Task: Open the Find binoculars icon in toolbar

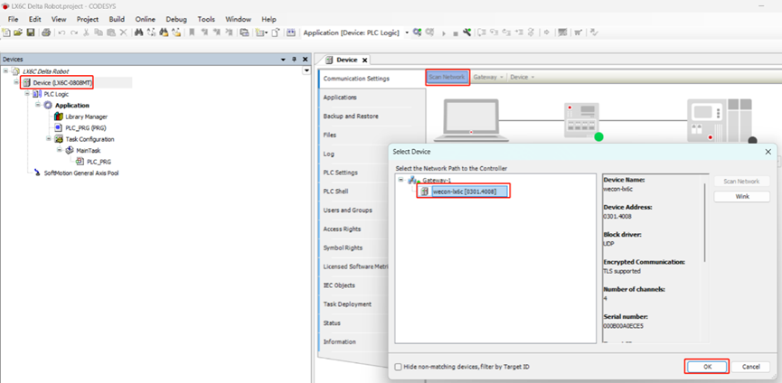Action: pos(138,33)
